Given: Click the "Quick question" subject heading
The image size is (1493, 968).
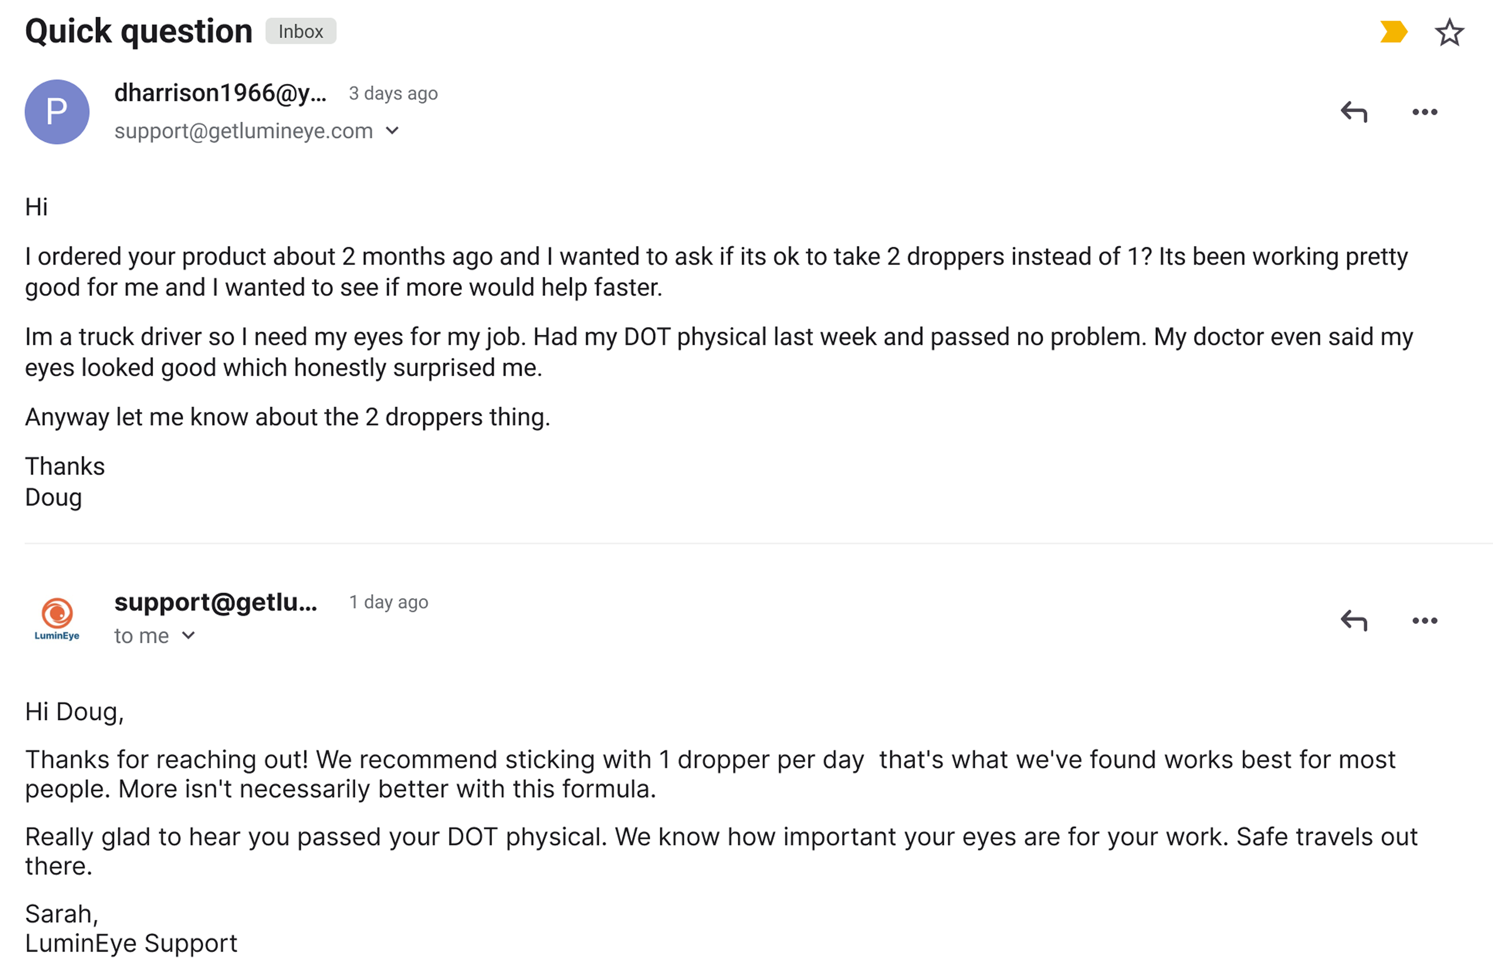Looking at the screenshot, I should (x=139, y=31).
